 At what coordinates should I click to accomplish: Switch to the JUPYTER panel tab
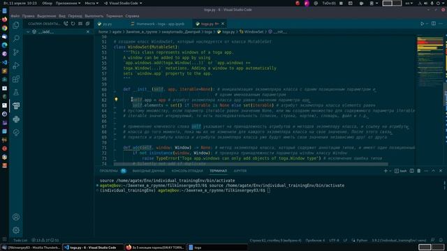[240, 171]
